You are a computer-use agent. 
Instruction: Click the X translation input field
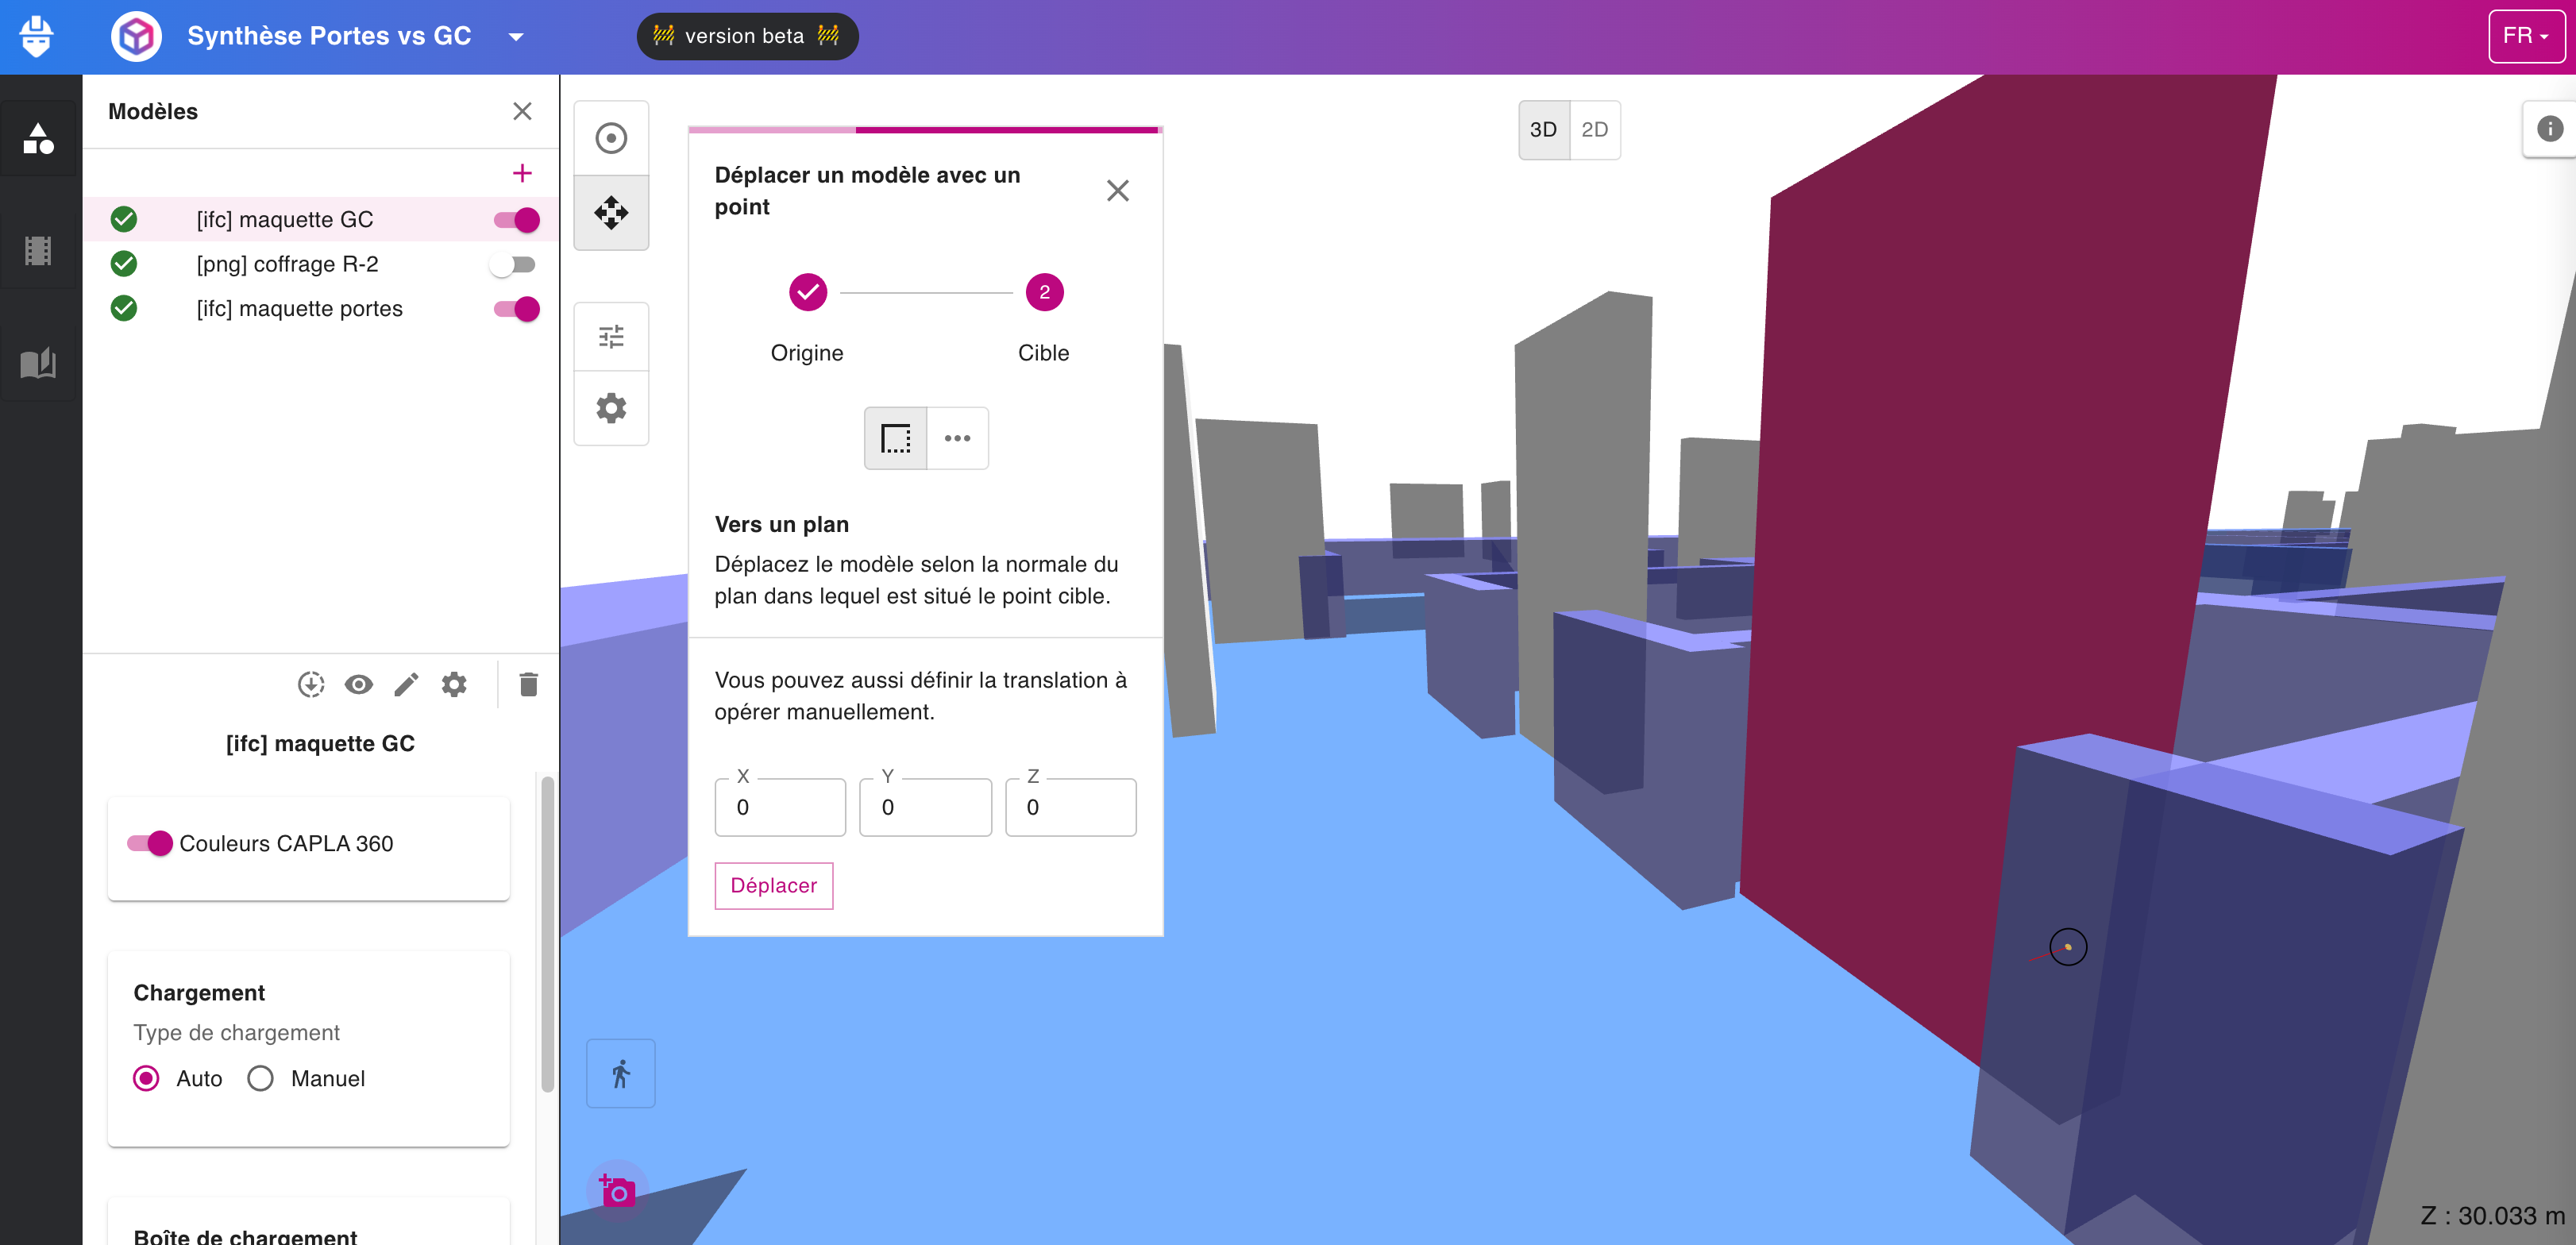780,807
